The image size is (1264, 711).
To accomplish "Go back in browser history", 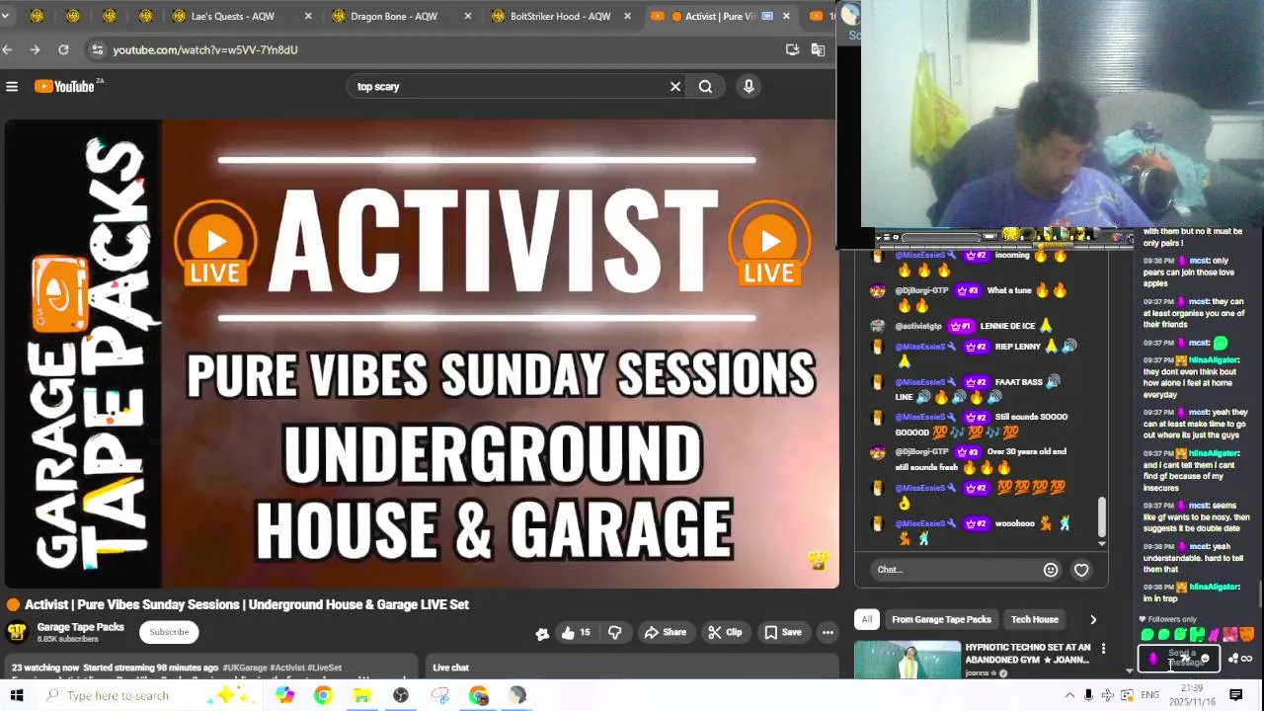I will tap(8, 49).
